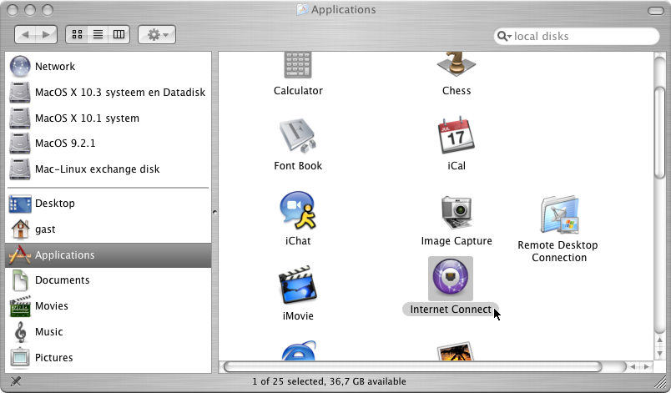Select the iCal calendar icon
Image resolution: width=671 pixels, height=393 pixels.
click(457, 135)
